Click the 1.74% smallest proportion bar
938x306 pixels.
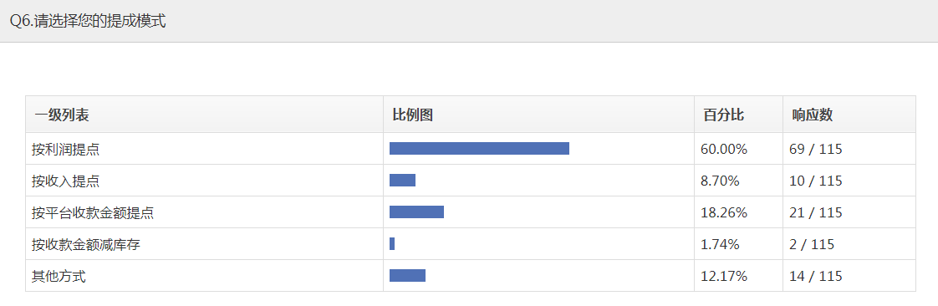pyautogui.click(x=392, y=244)
